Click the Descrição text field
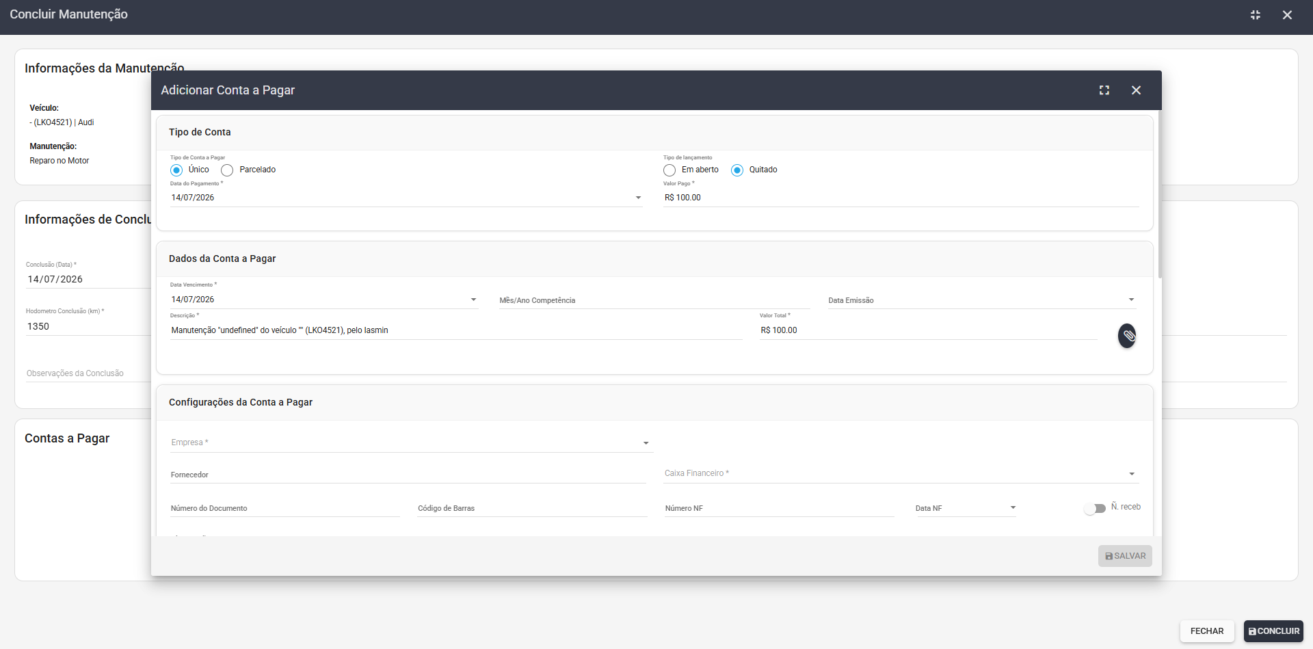 [456, 330]
